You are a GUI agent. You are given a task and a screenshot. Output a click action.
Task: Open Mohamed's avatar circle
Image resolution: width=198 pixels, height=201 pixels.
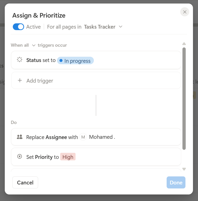(83, 137)
